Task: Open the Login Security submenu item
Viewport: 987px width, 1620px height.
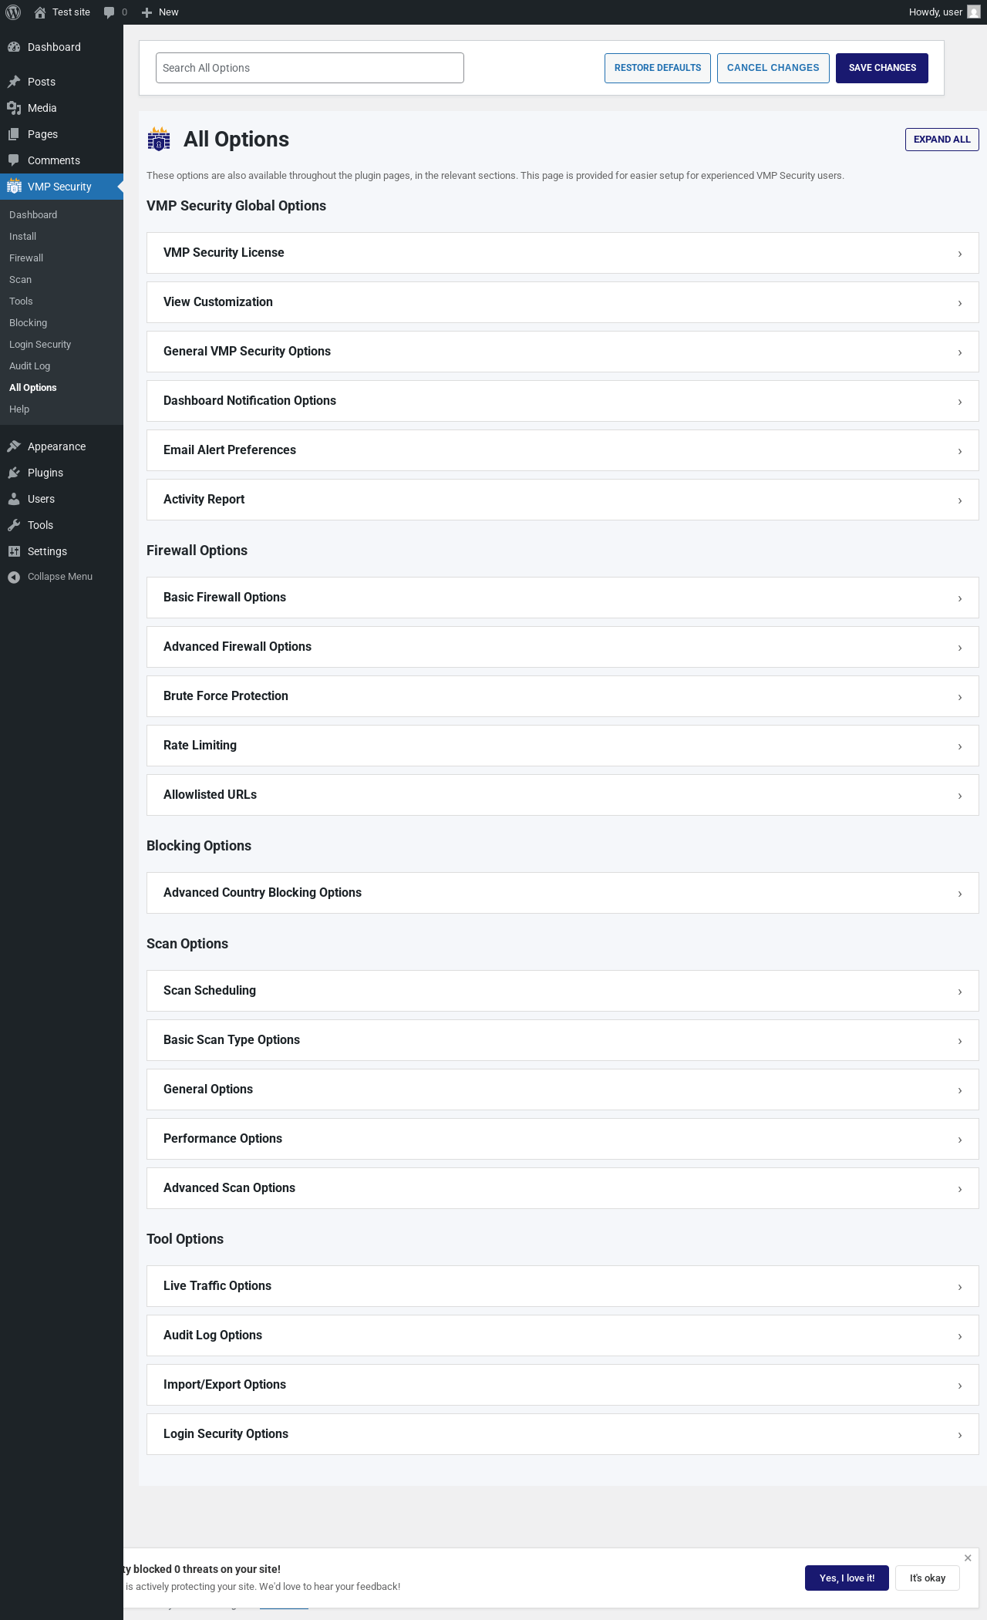Action: tap(62, 345)
